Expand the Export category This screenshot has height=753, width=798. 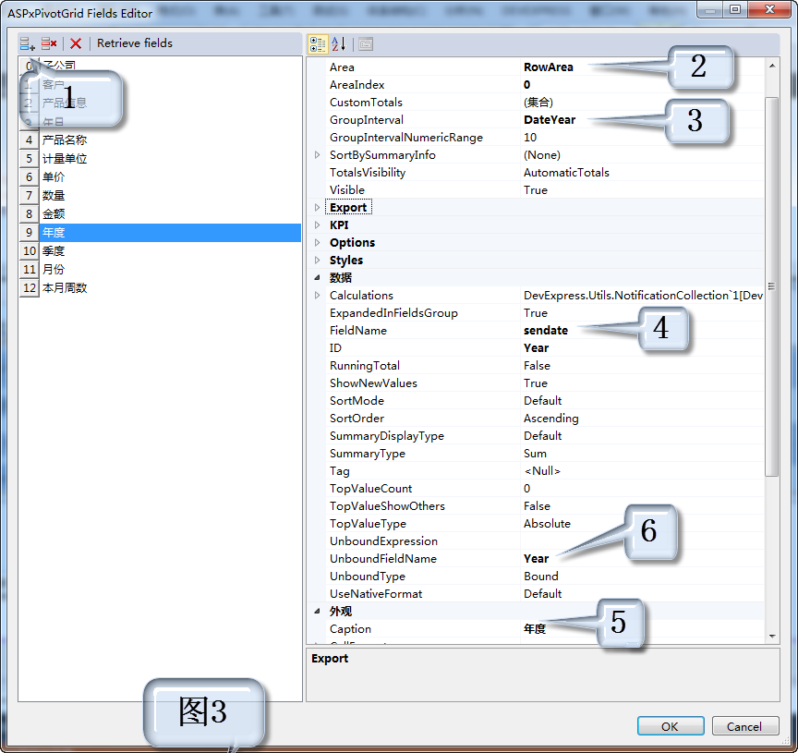(x=317, y=207)
